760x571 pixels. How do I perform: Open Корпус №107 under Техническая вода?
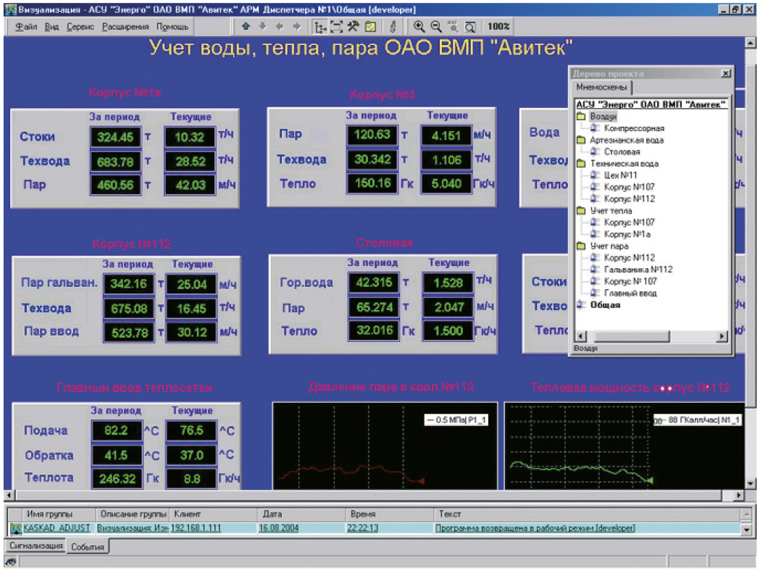pos(629,187)
